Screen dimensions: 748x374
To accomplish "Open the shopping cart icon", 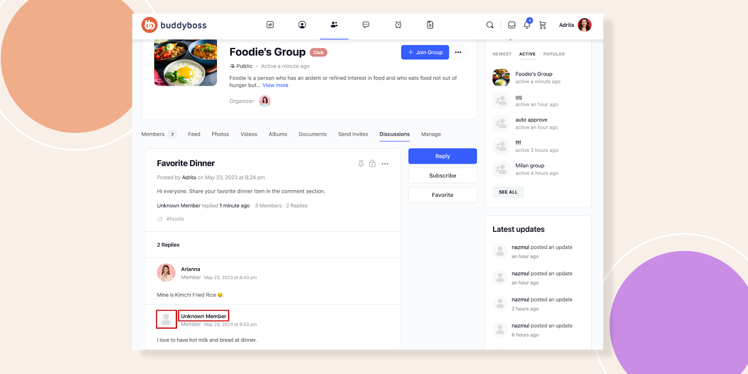I will pyautogui.click(x=542, y=25).
